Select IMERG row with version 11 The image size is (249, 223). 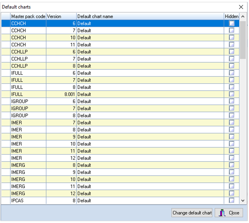[x=120, y=186]
